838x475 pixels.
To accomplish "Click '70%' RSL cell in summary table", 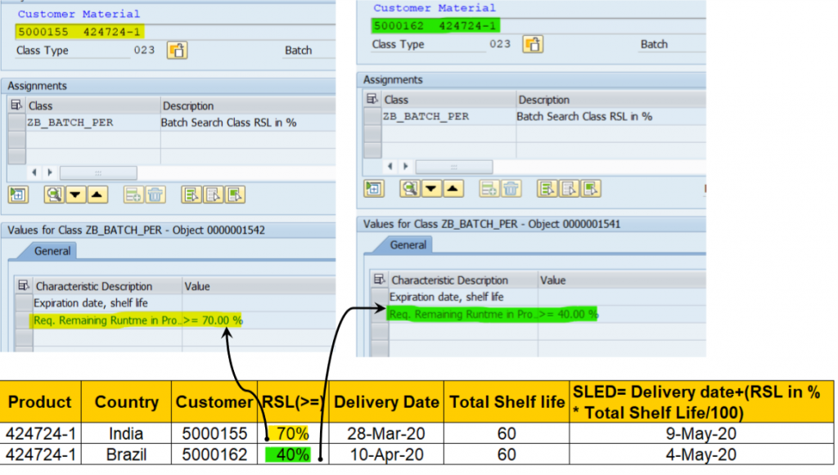I will [293, 433].
